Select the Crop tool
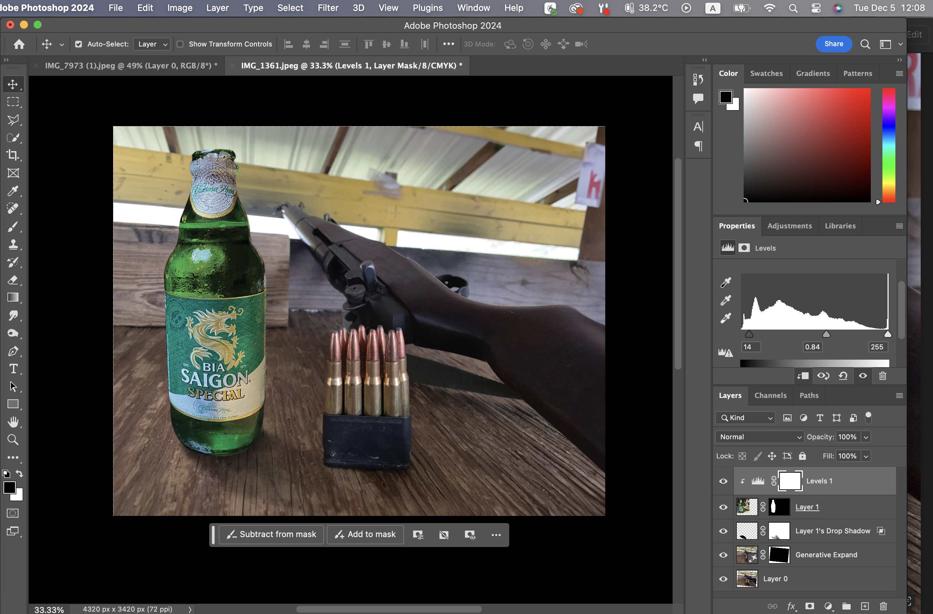Image resolution: width=933 pixels, height=614 pixels. 13,155
